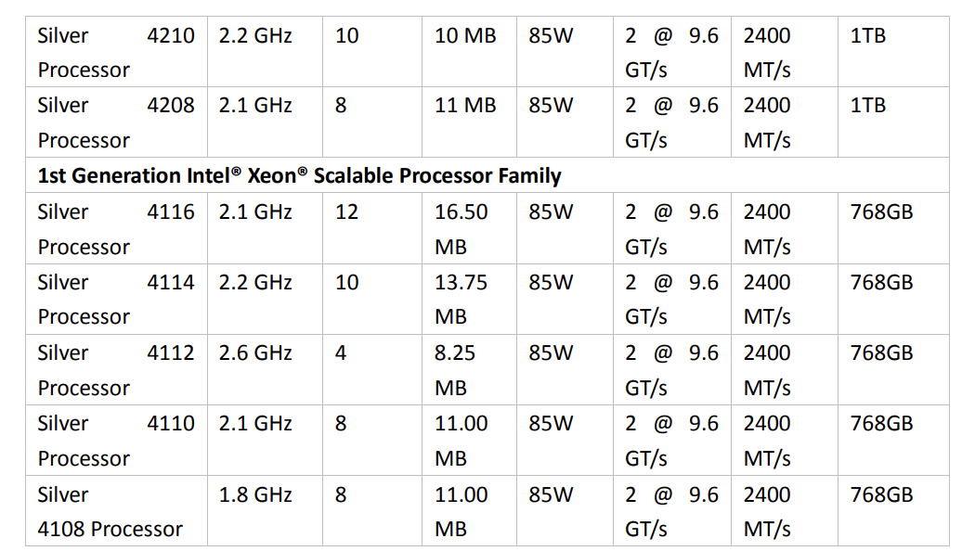The image size is (962, 551).
Task: Click the 13.75 MB cache cell
Action: (x=461, y=300)
